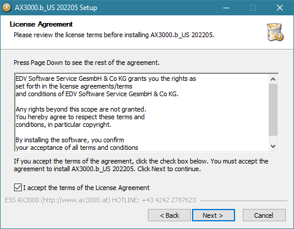This screenshot has width=294, height=229.
Task: Minimize the AX3000 Setup window
Action: coord(226,8)
